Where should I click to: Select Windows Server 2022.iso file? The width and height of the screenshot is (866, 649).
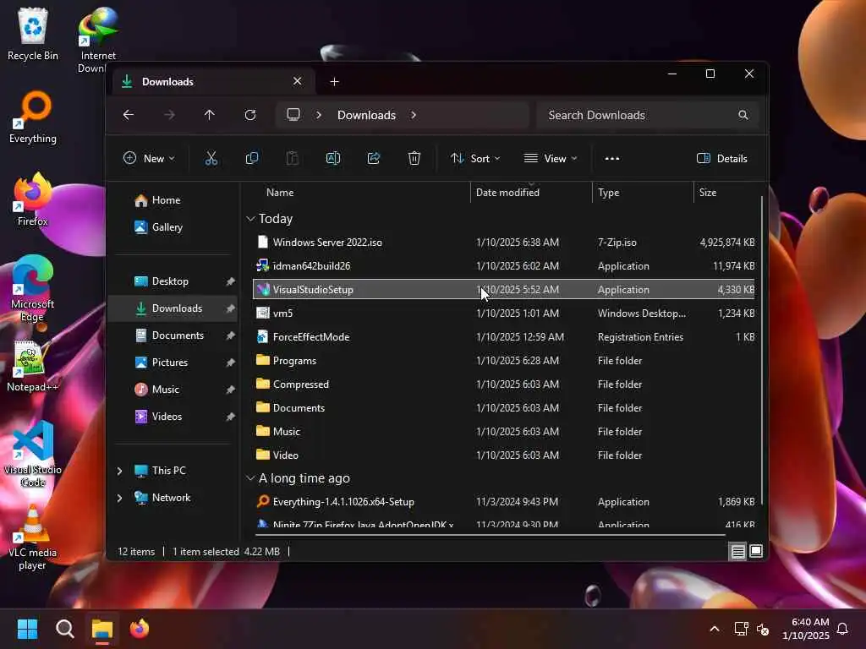point(504,243)
